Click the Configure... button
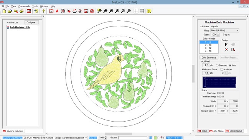The width and height of the screenshot is (249, 140). [31, 22]
